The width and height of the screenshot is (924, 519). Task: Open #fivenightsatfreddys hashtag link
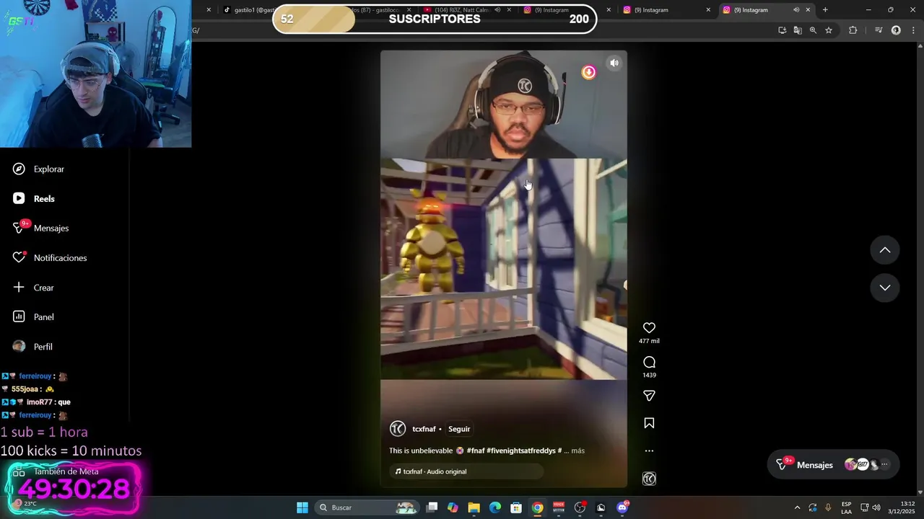coord(521,451)
